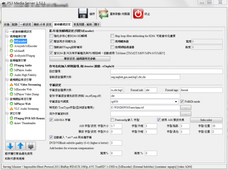Toggle the multi-core H264 HD decoding checkbox
The image size is (228, 170).
pos(51,36)
